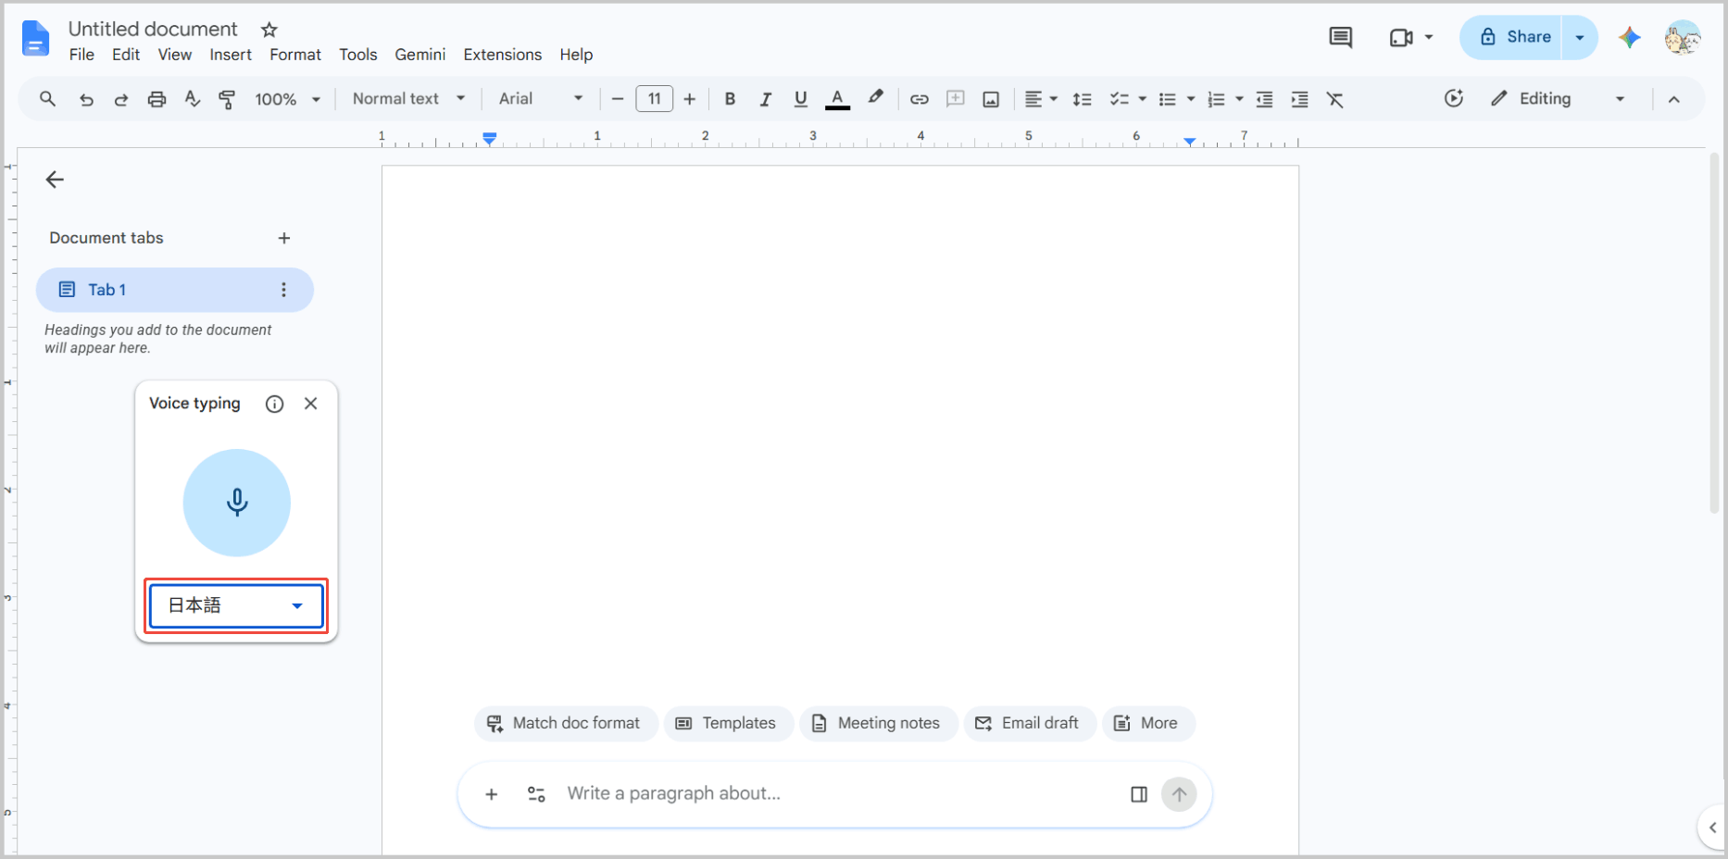Toggle underline formatting
Screen dimensions: 1728x859
pos(801,99)
